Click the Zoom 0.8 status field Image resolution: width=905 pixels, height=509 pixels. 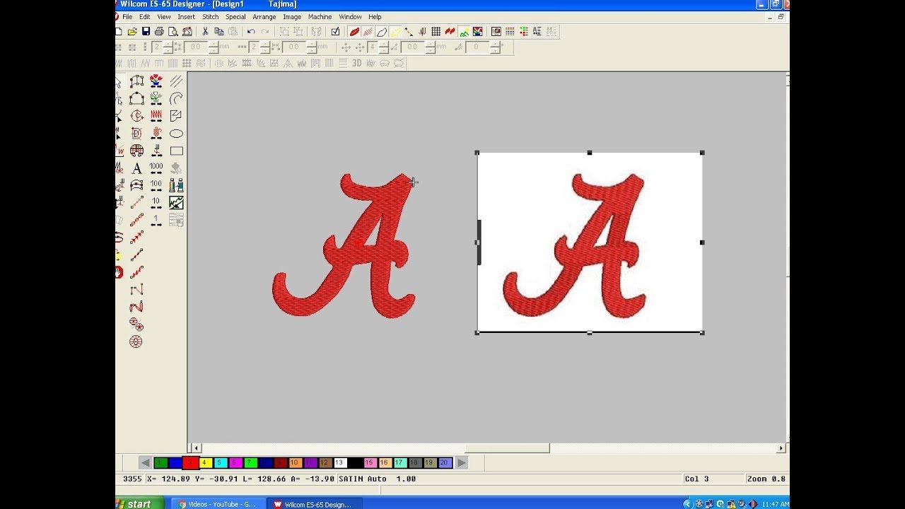click(x=766, y=479)
